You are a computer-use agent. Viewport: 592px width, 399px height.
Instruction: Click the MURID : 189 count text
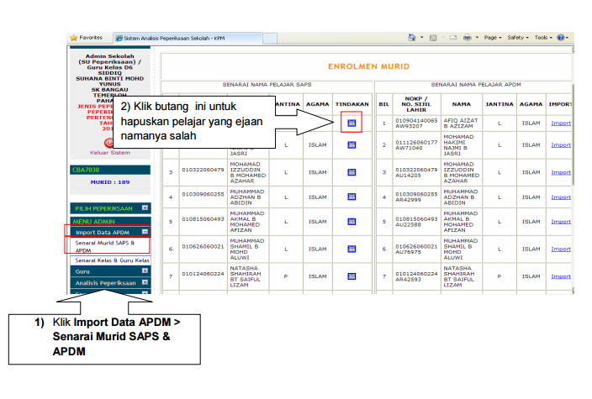click(x=110, y=182)
